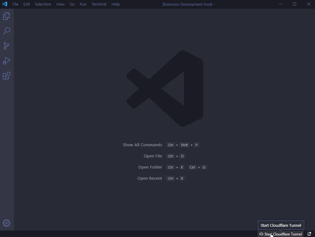Viewport: 315px width, 237px height.
Task: Open the File menu
Action: click(x=15, y=4)
